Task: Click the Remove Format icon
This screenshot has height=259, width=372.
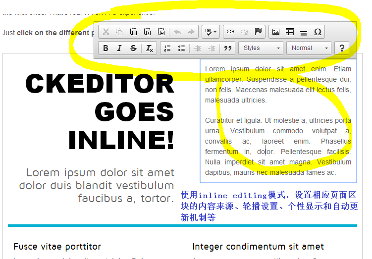Action: pyautogui.click(x=149, y=48)
